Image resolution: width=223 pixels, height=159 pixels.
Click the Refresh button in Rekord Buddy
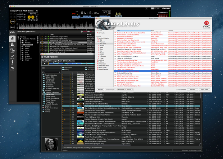pos(100,90)
